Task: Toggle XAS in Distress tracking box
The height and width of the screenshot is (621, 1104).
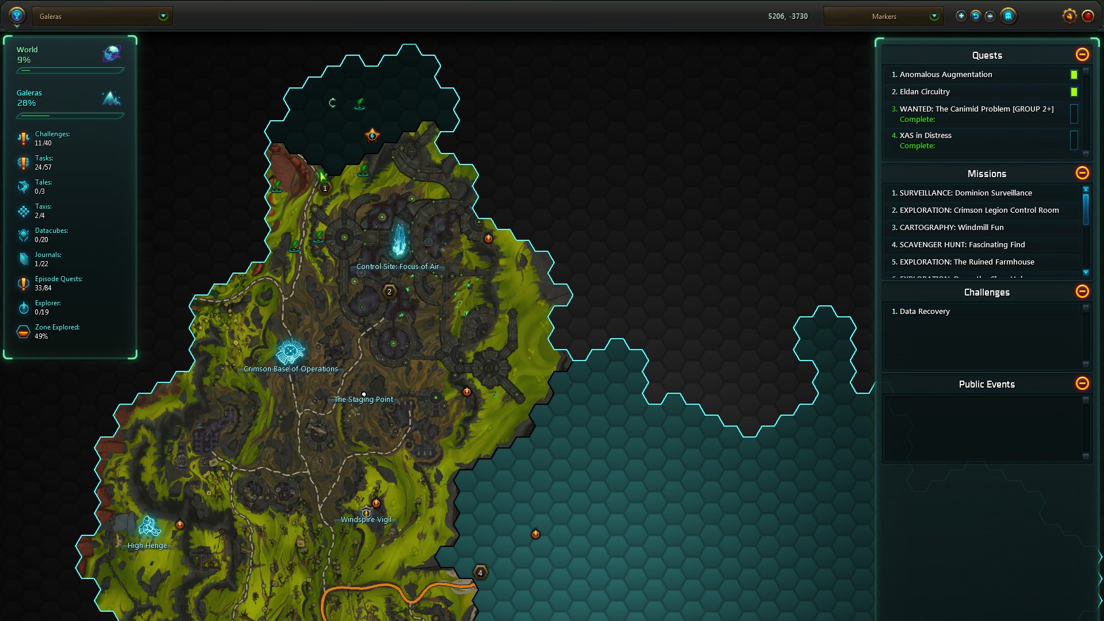Action: [1074, 140]
